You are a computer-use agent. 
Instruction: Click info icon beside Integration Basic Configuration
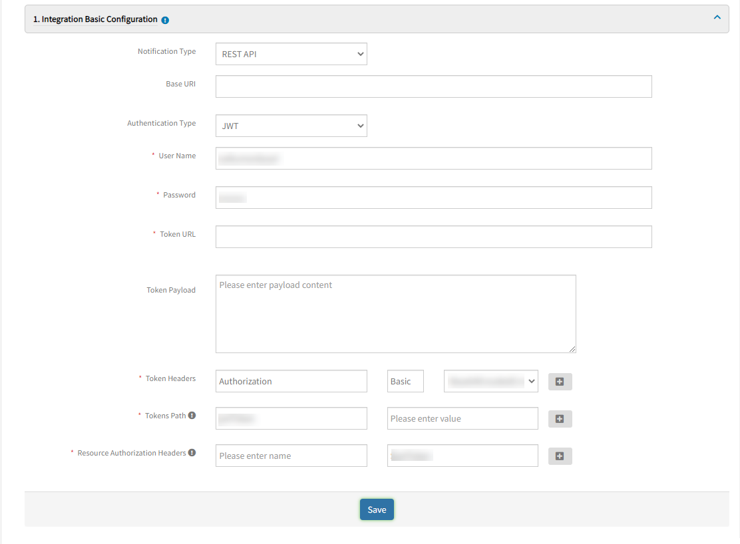point(165,21)
